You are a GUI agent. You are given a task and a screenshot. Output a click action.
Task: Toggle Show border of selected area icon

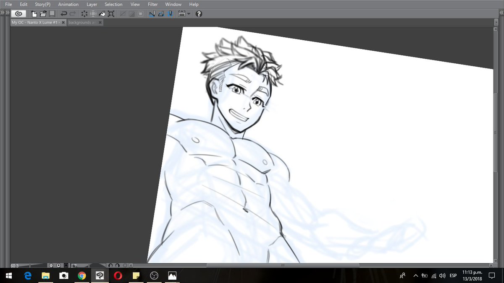(140, 13)
